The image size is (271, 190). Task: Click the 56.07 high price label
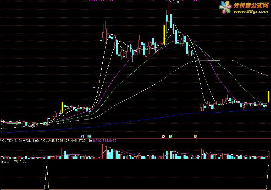point(176,2)
